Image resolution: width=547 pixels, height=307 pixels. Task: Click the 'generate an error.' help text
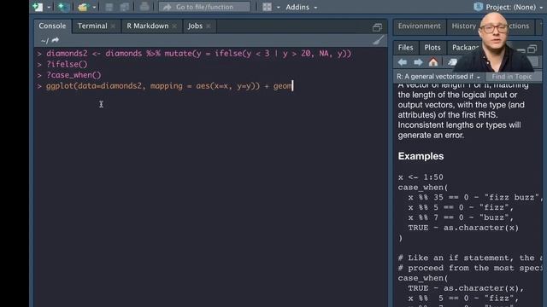[431, 135]
